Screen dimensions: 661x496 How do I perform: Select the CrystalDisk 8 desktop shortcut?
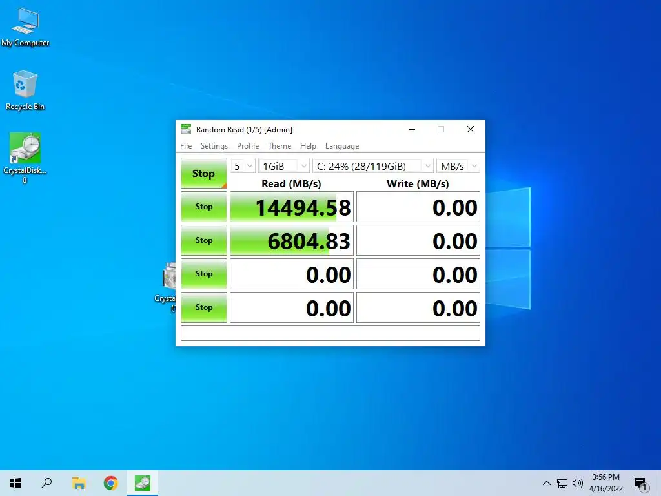(25, 158)
